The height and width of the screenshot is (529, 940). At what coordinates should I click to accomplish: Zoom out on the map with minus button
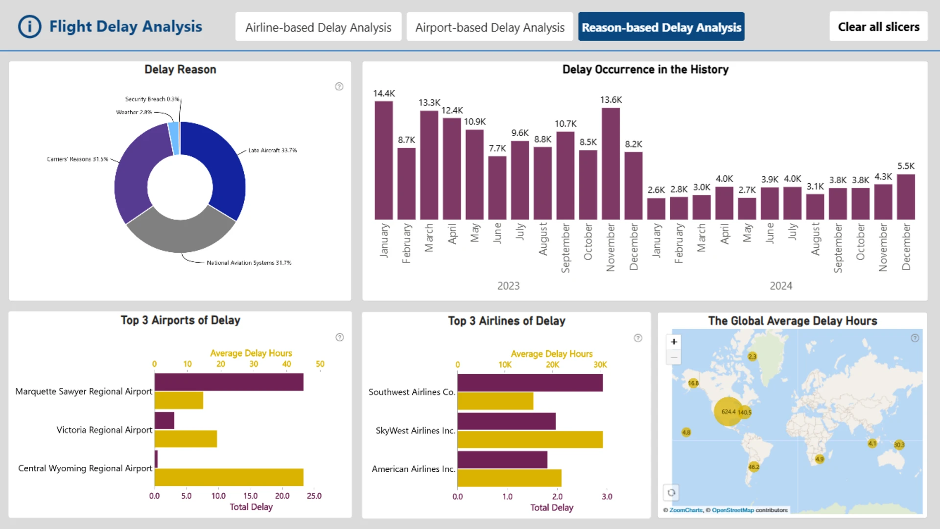[x=674, y=357]
